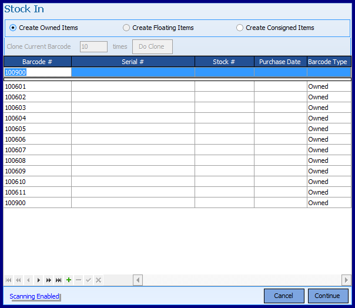Click the Purchase Date column header
This screenshot has width=355, height=308.
coord(280,62)
